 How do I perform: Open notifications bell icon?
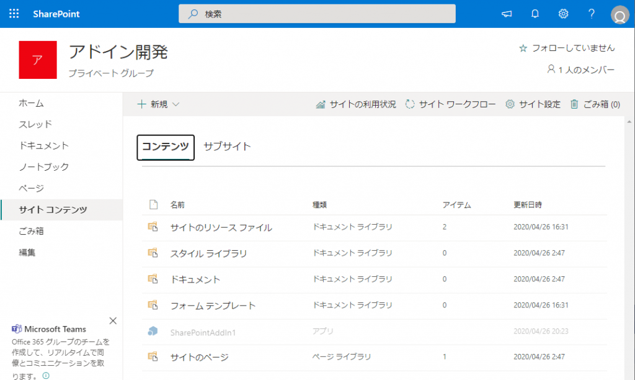click(x=535, y=14)
